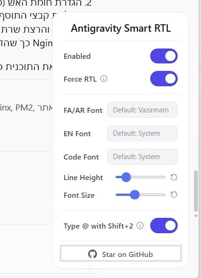
Task: Click the right end of the Line Height track
Action: (x=164, y=177)
